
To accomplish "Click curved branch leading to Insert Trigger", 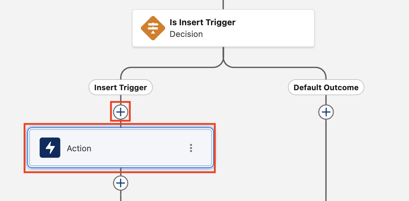I will [x=167, y=68].
